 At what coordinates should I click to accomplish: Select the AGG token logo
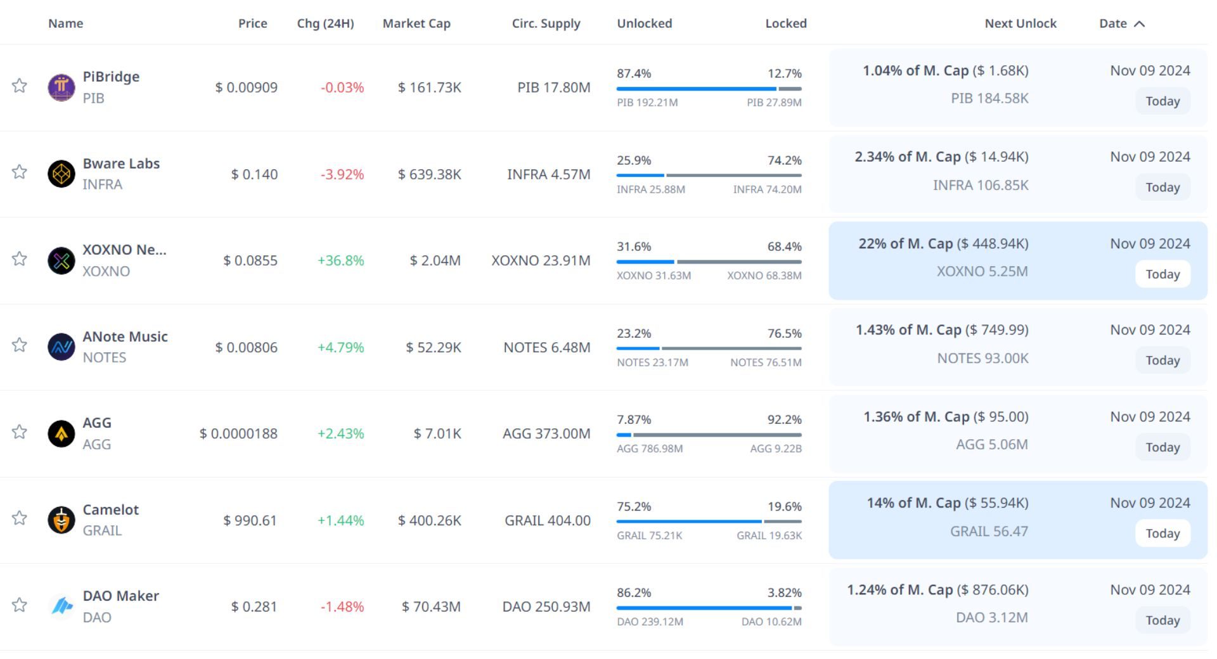61,433
